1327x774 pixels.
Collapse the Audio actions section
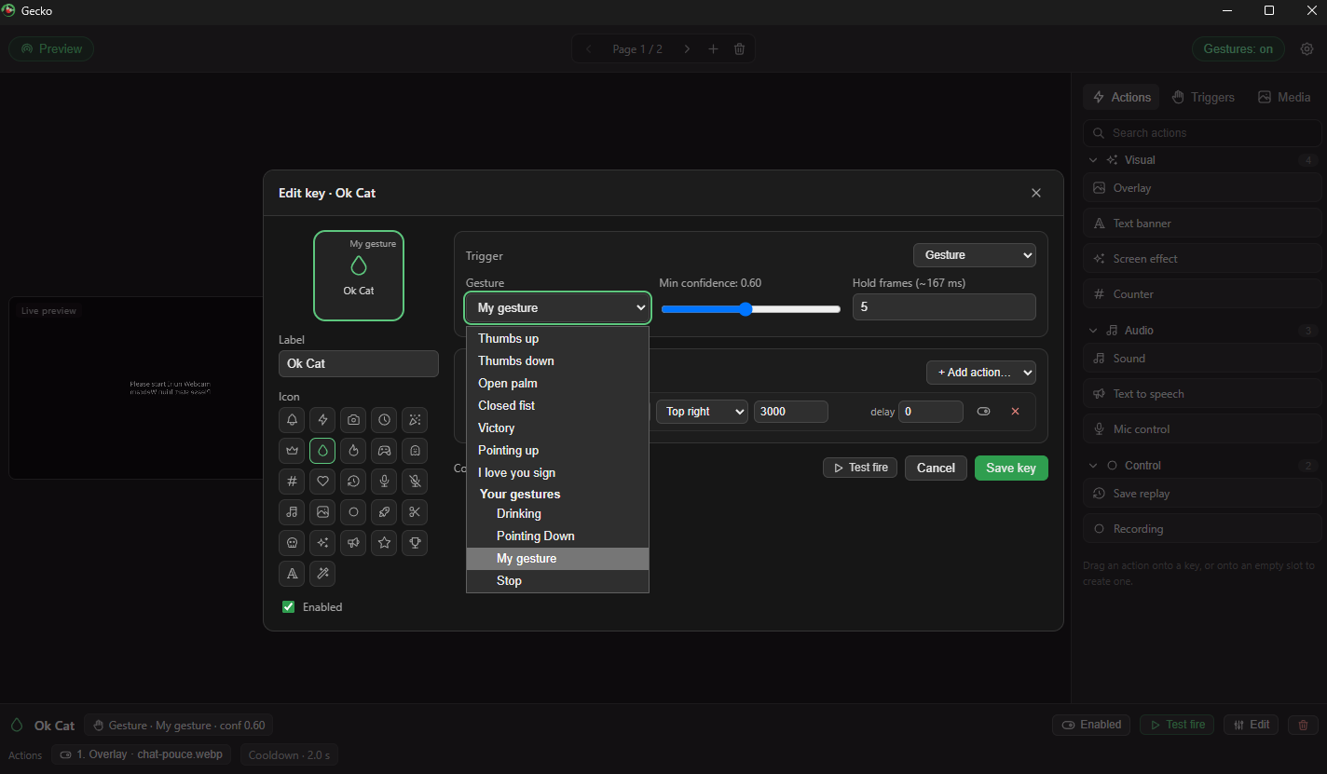click(x=1093, y=331)
